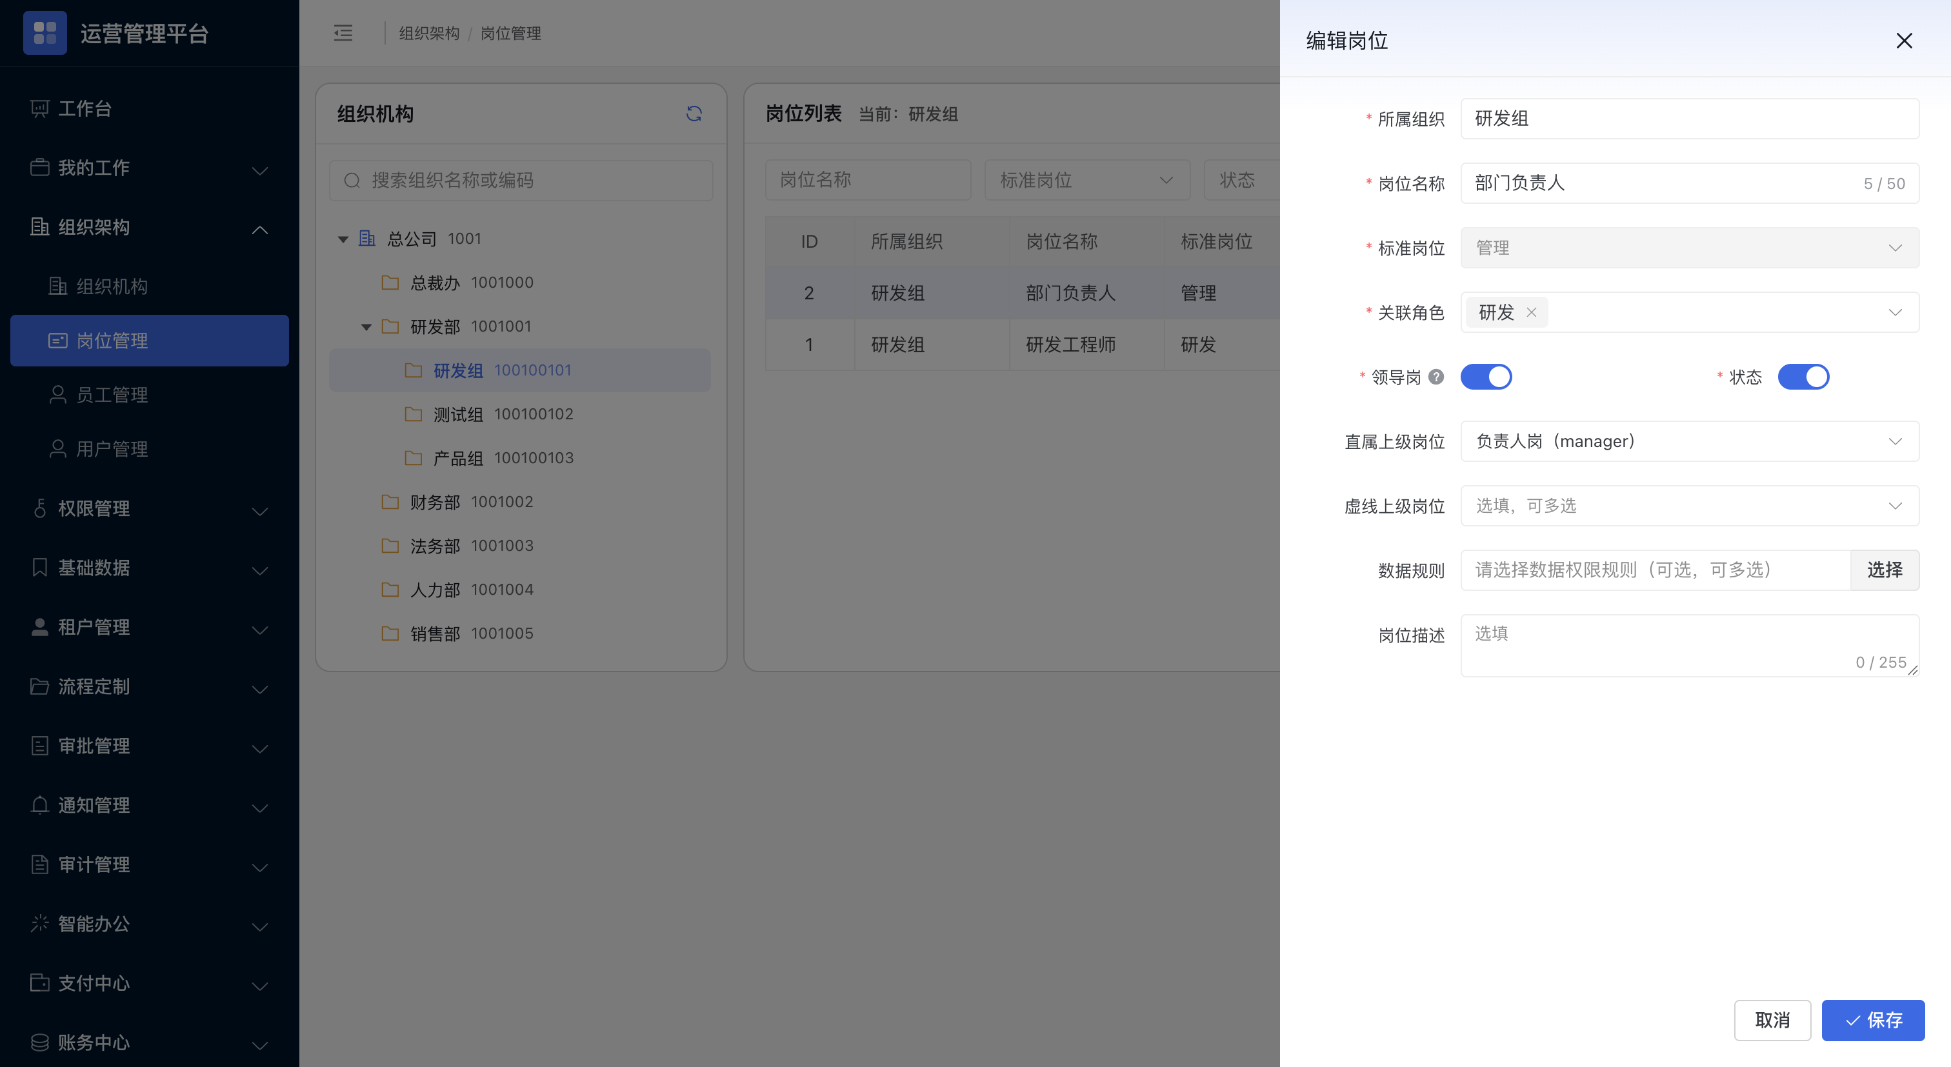Expand the 租户管理 menu chevron
This screenshot has width=1951, height=1067.
click(260, 629)
